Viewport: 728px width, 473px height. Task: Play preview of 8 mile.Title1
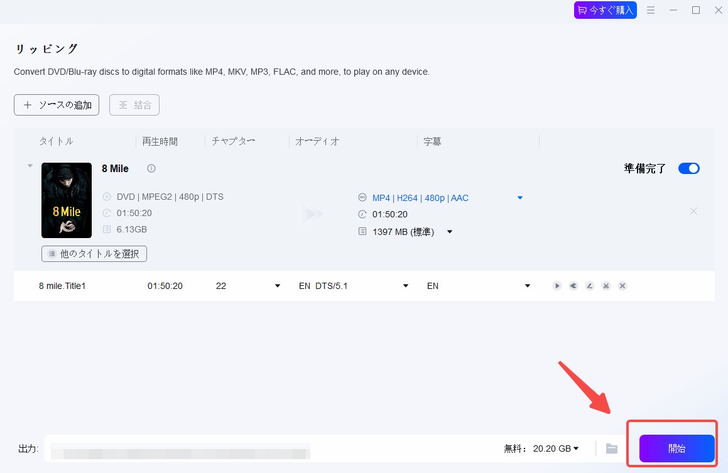tap(557, 286)
